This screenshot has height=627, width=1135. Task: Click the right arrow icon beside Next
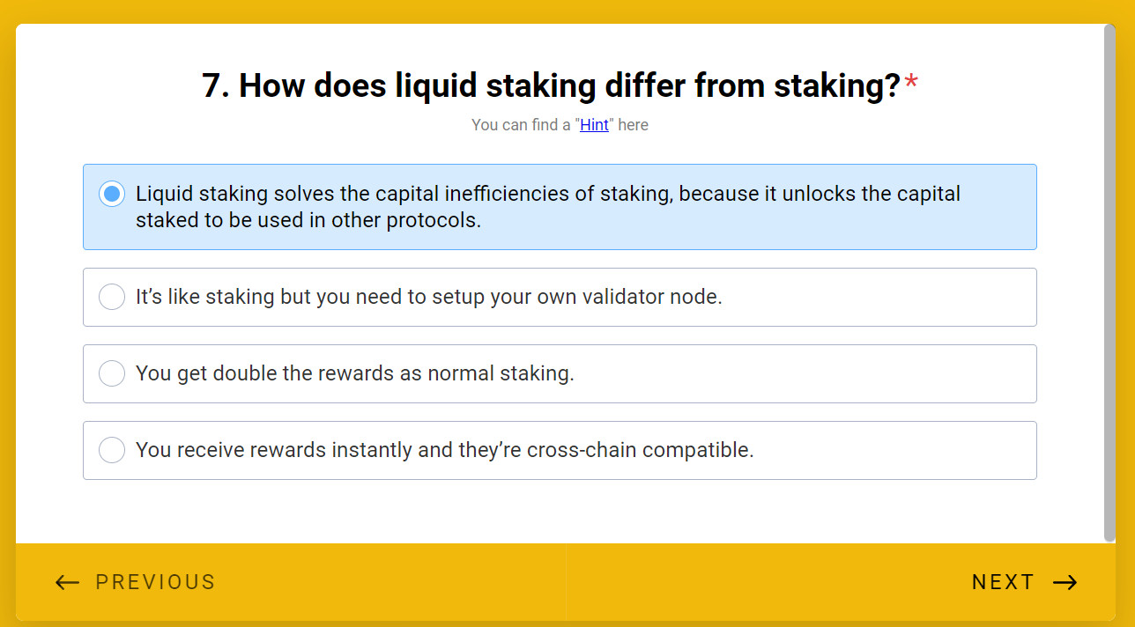pyautogui.click(x=1065, y=582)
